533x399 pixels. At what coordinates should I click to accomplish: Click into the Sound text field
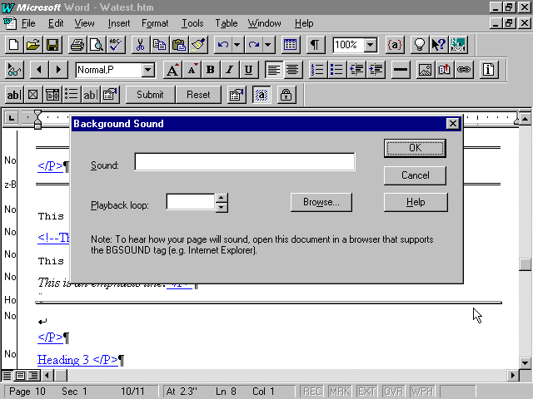point(244,162)
